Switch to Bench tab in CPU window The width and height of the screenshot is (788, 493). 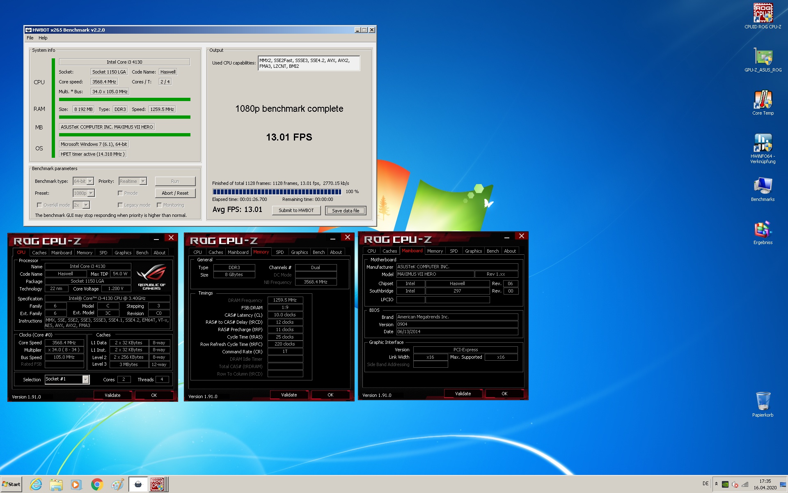pos(142,253)
